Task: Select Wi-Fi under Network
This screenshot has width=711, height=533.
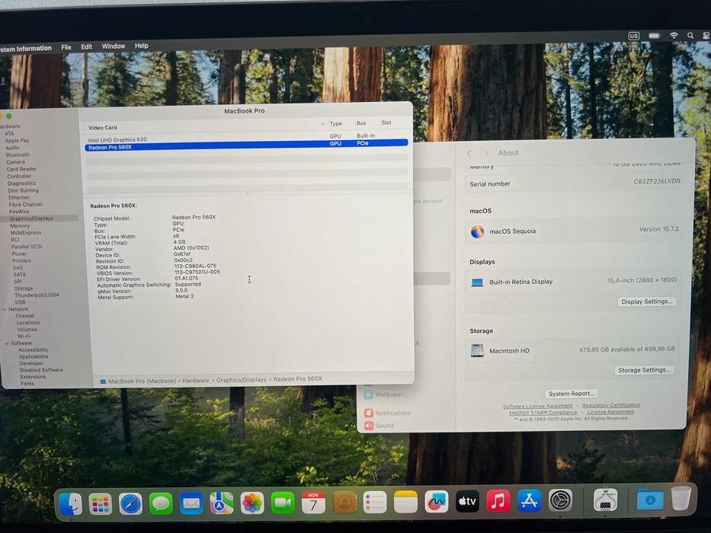Action: click(24, 337)
